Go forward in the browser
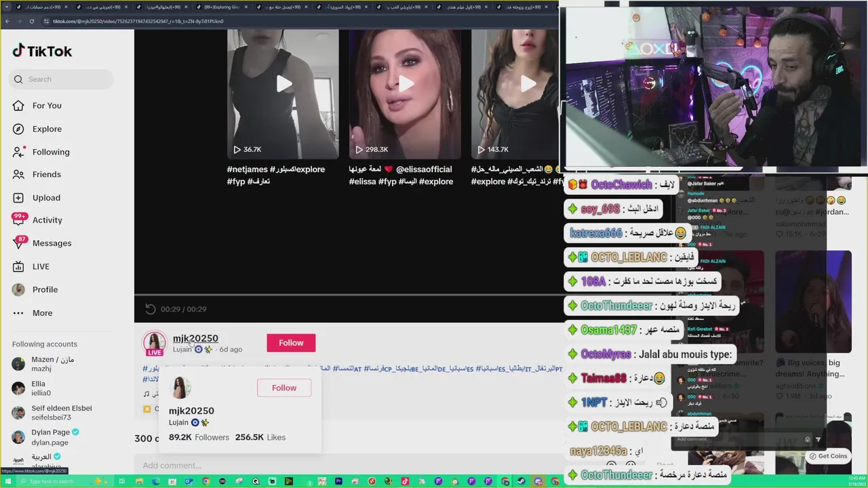This screenshot has width=868, height=488. (x=19, y=21)
